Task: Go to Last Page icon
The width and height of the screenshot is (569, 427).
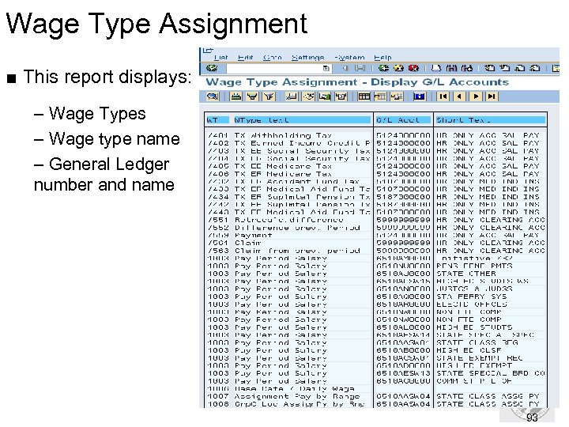Action: 535,68
